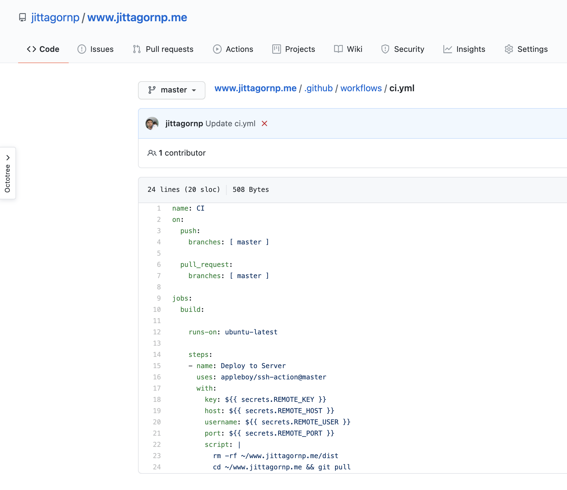Screen dimensions: 567x490
Task: Open the Issues tab
Action: click(96, 49)
